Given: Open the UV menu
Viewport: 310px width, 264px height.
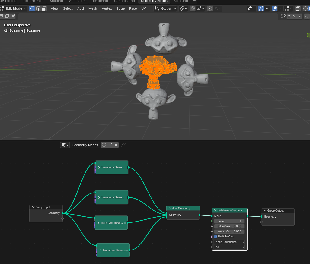Looking at the screenshot, I should click(144, 8).
